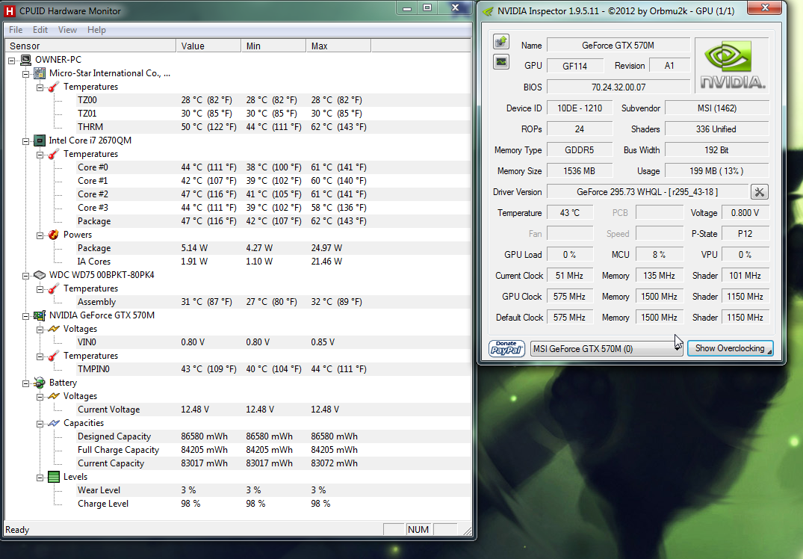Open the View menu
The width and height of the screenshot is (803, 559).
(x=67, y=30)
